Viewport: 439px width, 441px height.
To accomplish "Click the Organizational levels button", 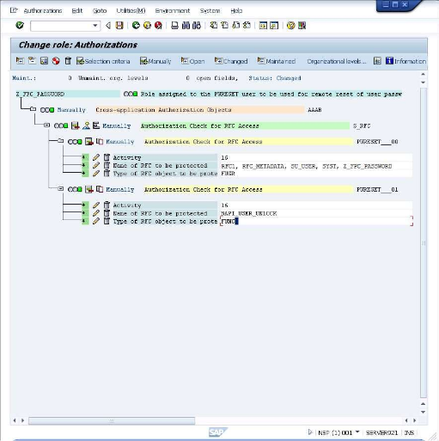I will [x=337, y=61].
